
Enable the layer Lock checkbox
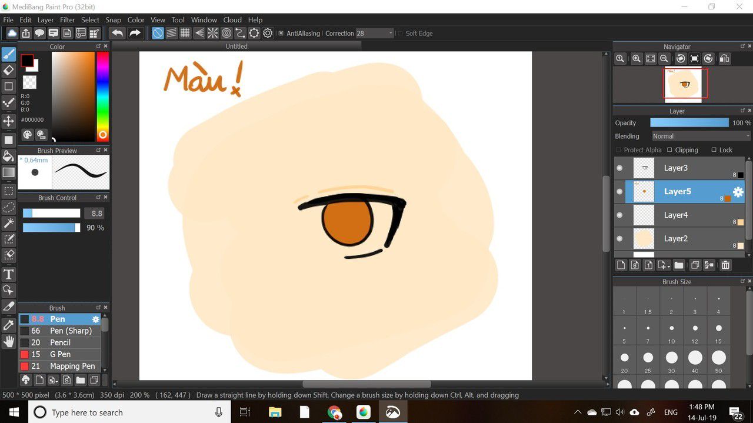714,150
